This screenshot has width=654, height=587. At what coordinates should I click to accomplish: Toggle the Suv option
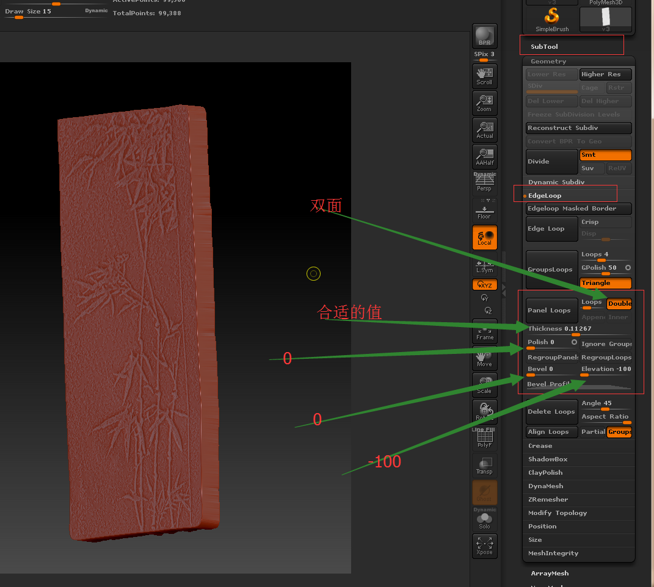592,168
